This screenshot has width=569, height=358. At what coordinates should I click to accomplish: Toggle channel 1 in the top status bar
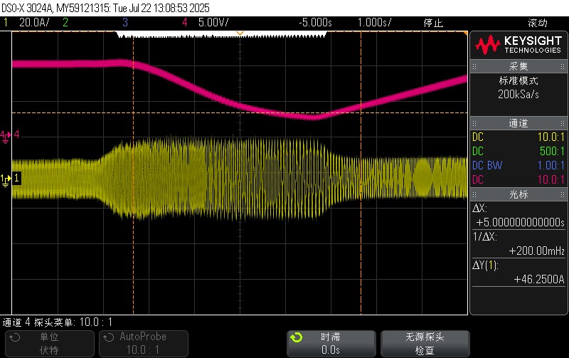coord(21,23)
